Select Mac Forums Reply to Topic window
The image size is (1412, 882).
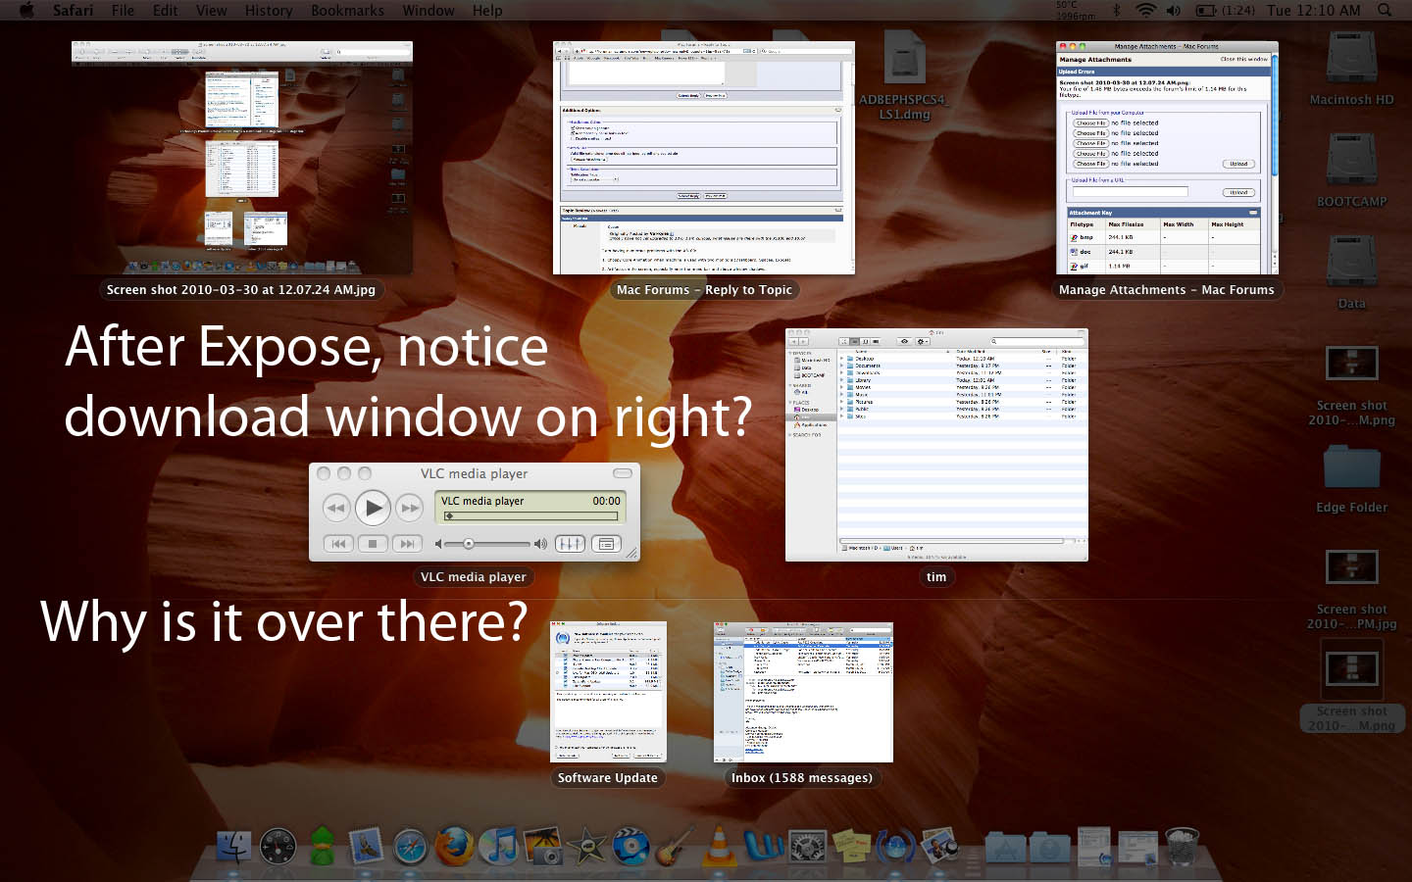tap(704, 158)
